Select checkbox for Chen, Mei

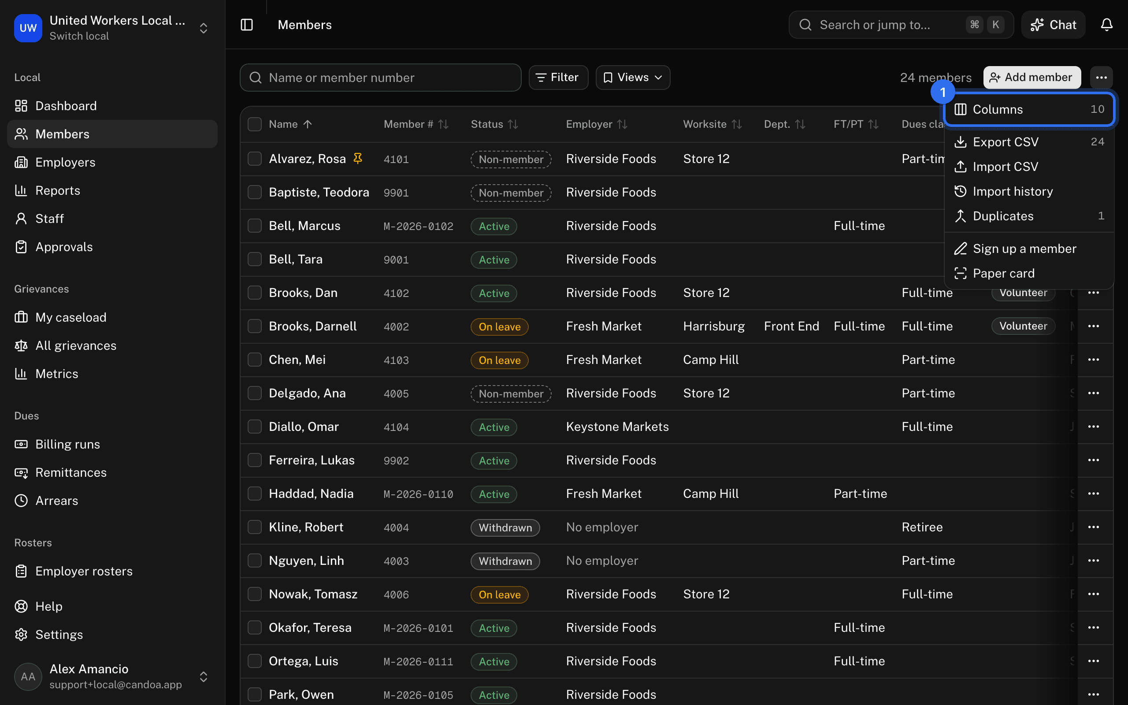[x=255, y=360]
